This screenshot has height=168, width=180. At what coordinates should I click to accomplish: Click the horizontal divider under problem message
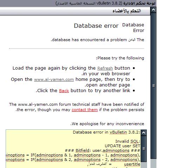click(77, 49)
